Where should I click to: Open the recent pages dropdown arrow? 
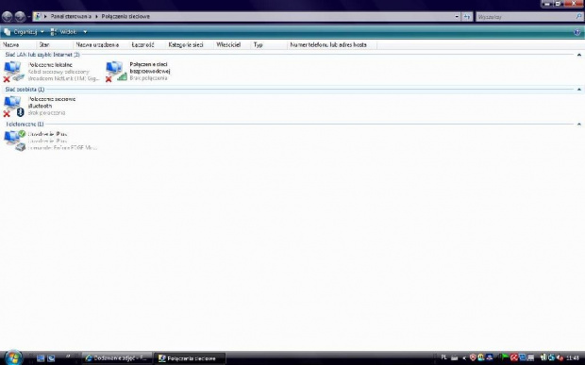pyautogui.click(x=29, y=17)
